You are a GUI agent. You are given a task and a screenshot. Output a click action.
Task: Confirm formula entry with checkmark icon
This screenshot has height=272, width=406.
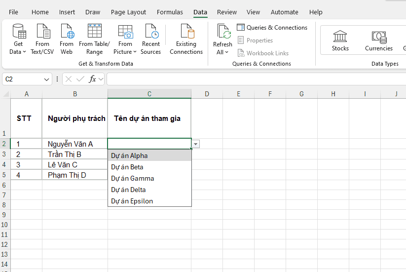point(80,79)
